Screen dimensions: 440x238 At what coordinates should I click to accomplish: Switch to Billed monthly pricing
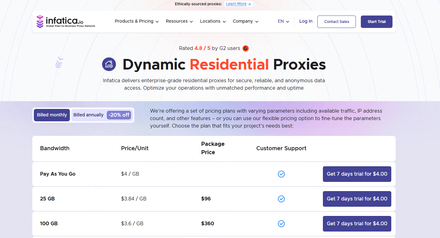point(52,115)
